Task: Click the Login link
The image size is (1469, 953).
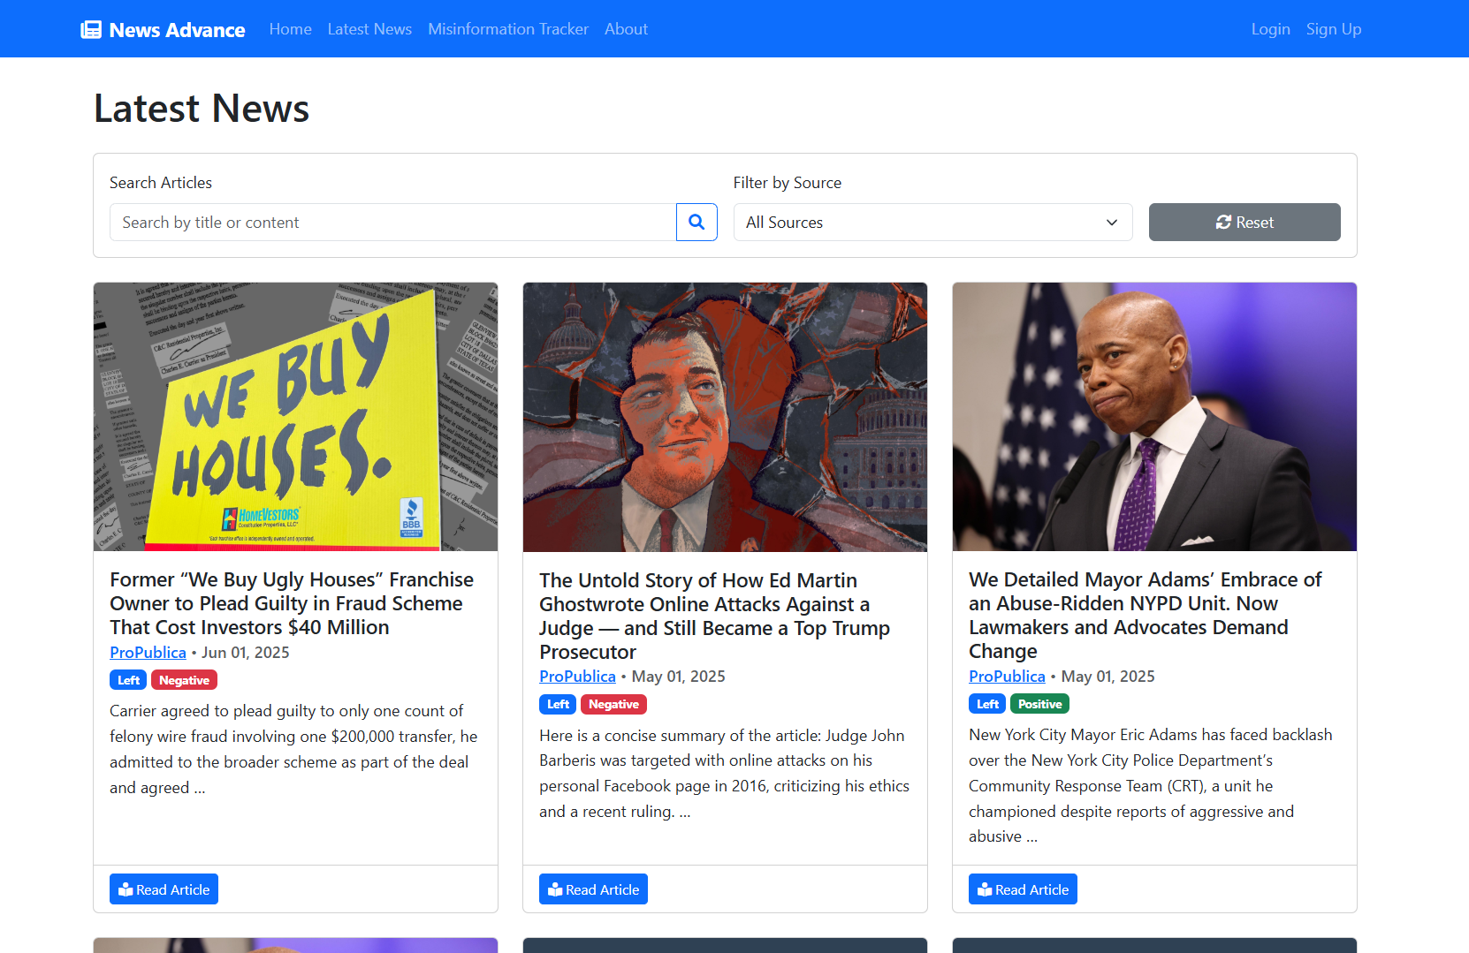Action: 1271,29
